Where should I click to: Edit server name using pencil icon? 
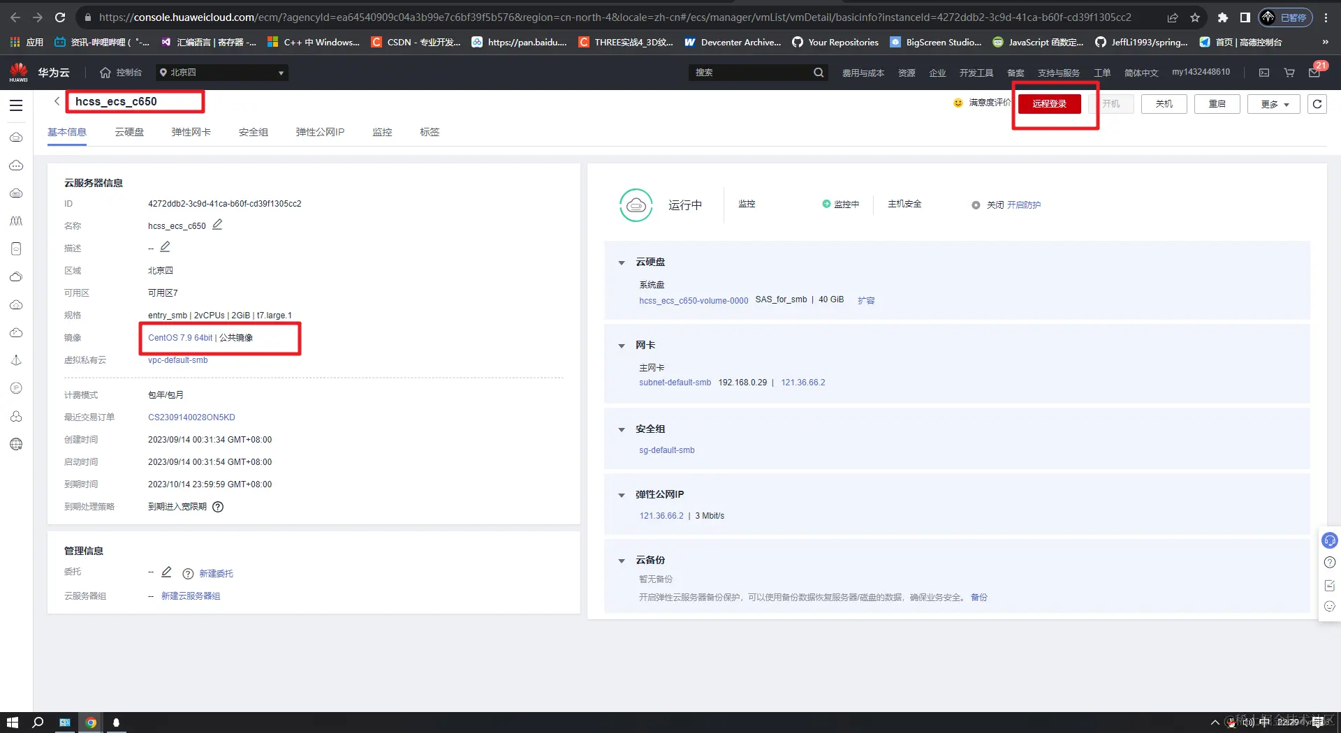tap(217, 225)
